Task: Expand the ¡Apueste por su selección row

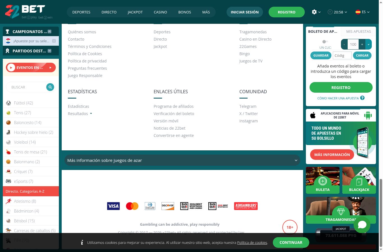Action: [54, 41]
